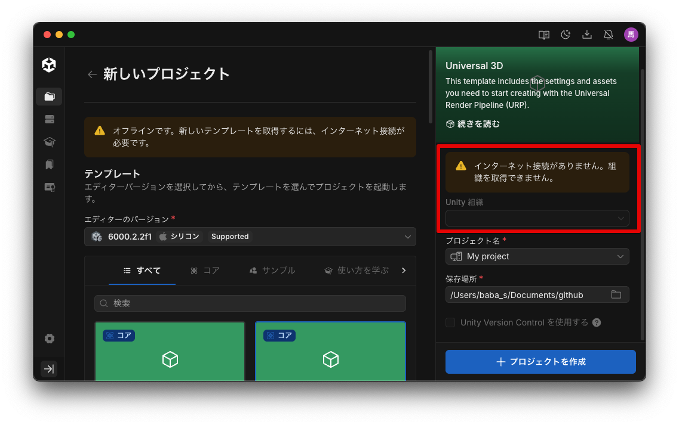Screen dimensions: 679x425
Task: Click the 検索 template search field
Action: click(x=250, y=303)
